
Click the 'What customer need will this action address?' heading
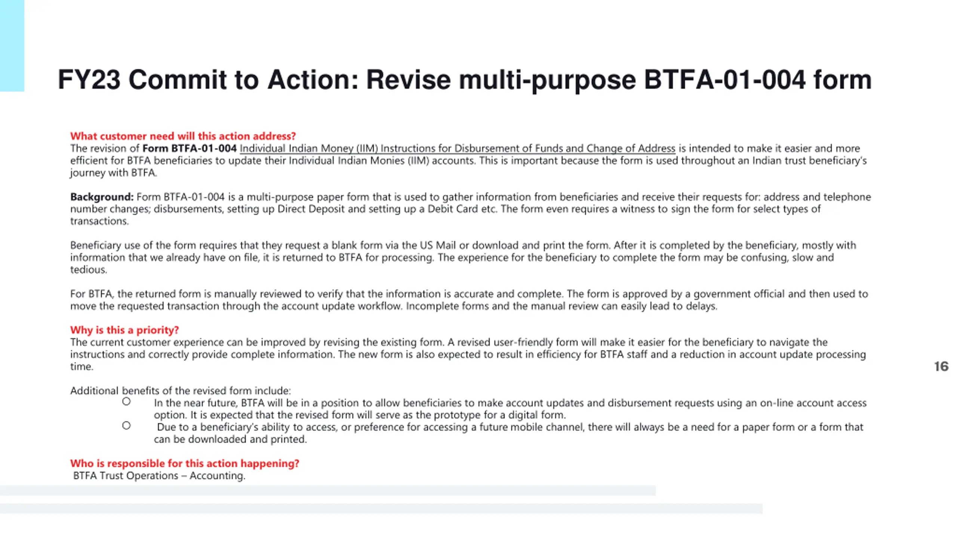click(183, 136)
